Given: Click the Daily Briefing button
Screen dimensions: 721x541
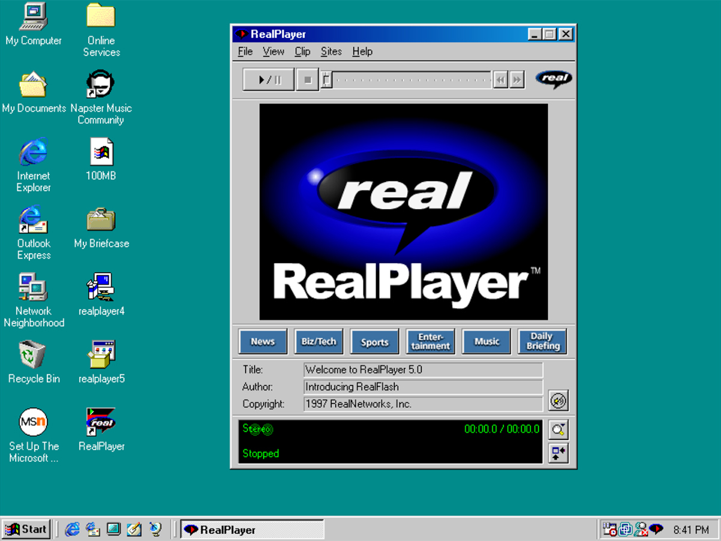Looking at the screenshot, I should point(542,341).
